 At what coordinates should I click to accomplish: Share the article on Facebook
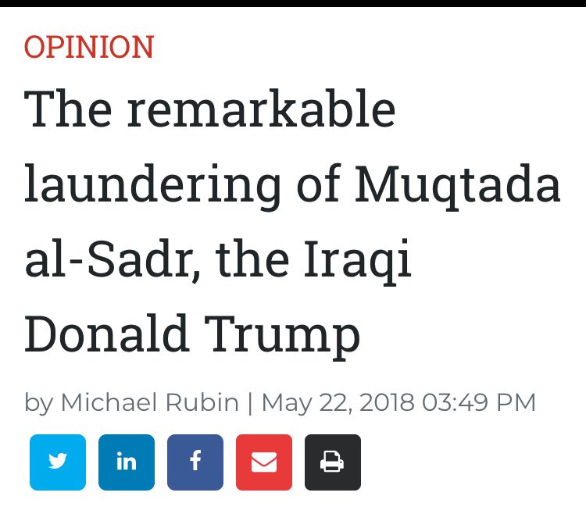pyautogui.click(x=195, y=462)
